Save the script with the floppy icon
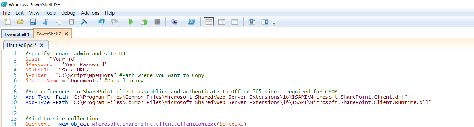This screenshot has width=474, height=127. (33, 22)
